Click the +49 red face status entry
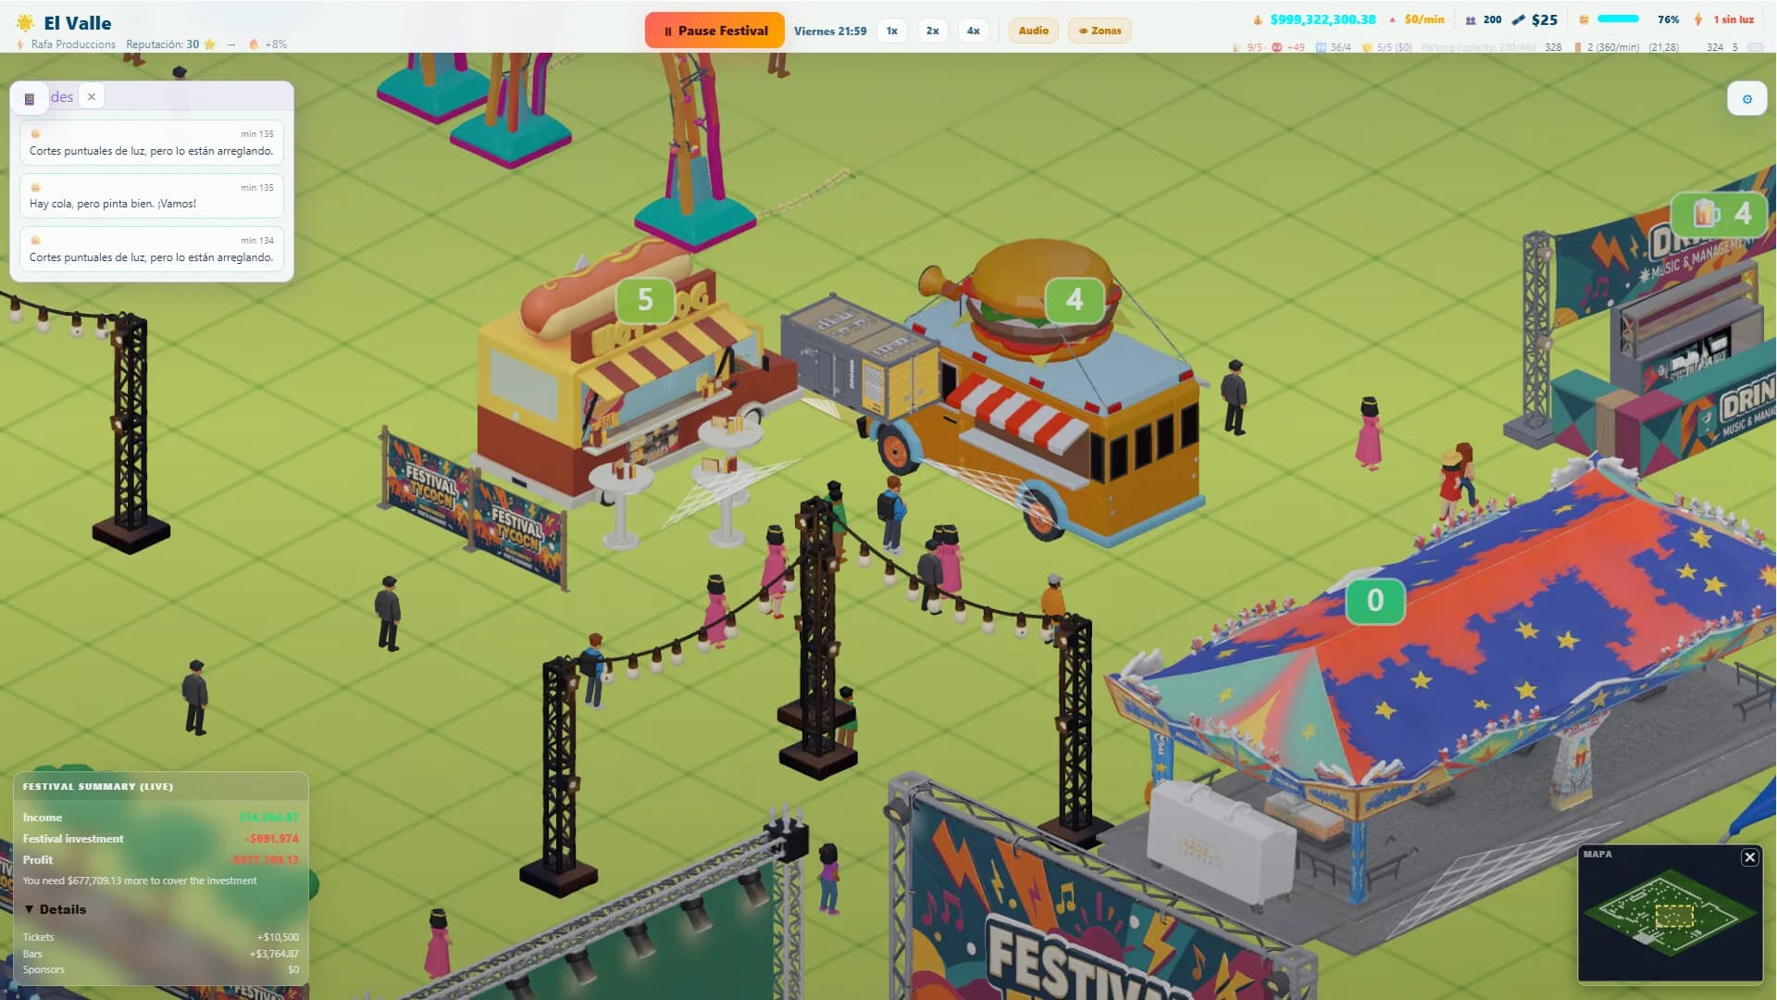The width and height of the screenshot is (1777, 1000). pos(1288,47)
